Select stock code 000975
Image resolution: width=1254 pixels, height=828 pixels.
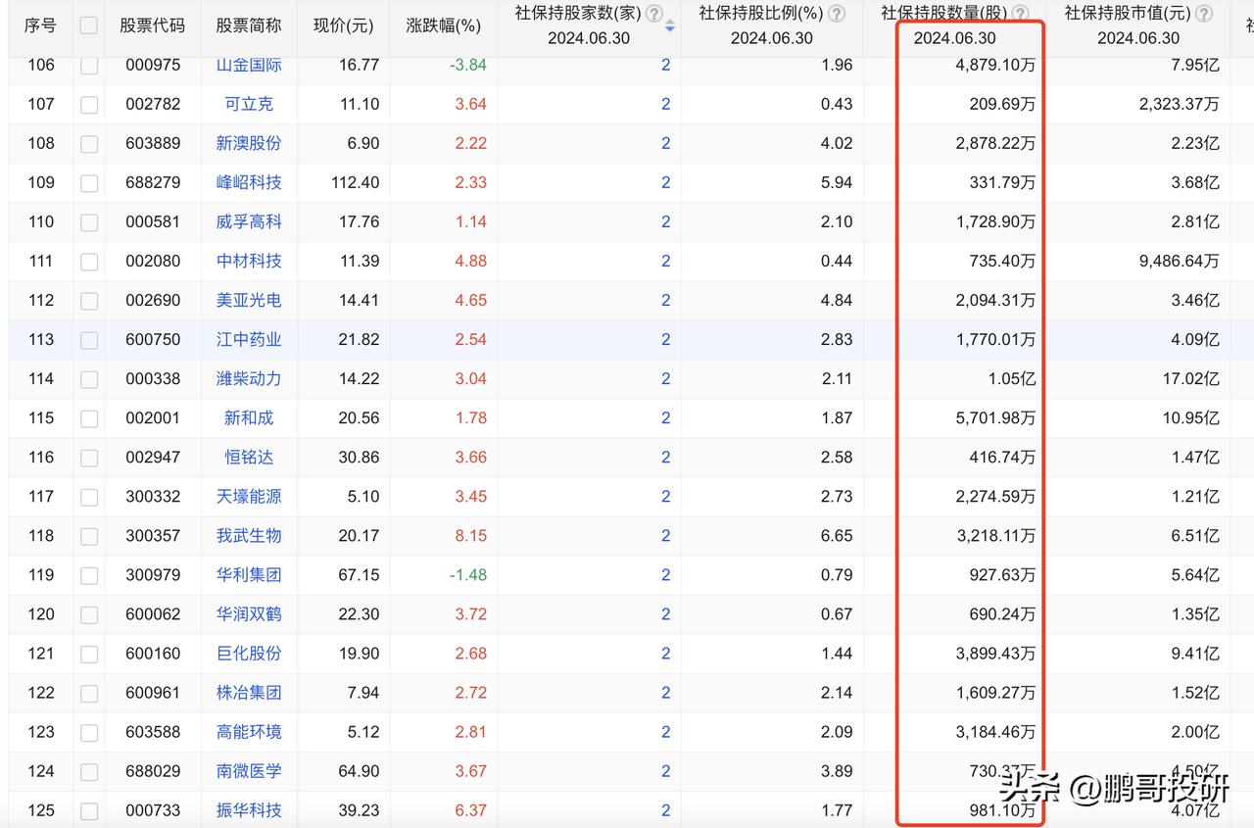click(153, 65)
